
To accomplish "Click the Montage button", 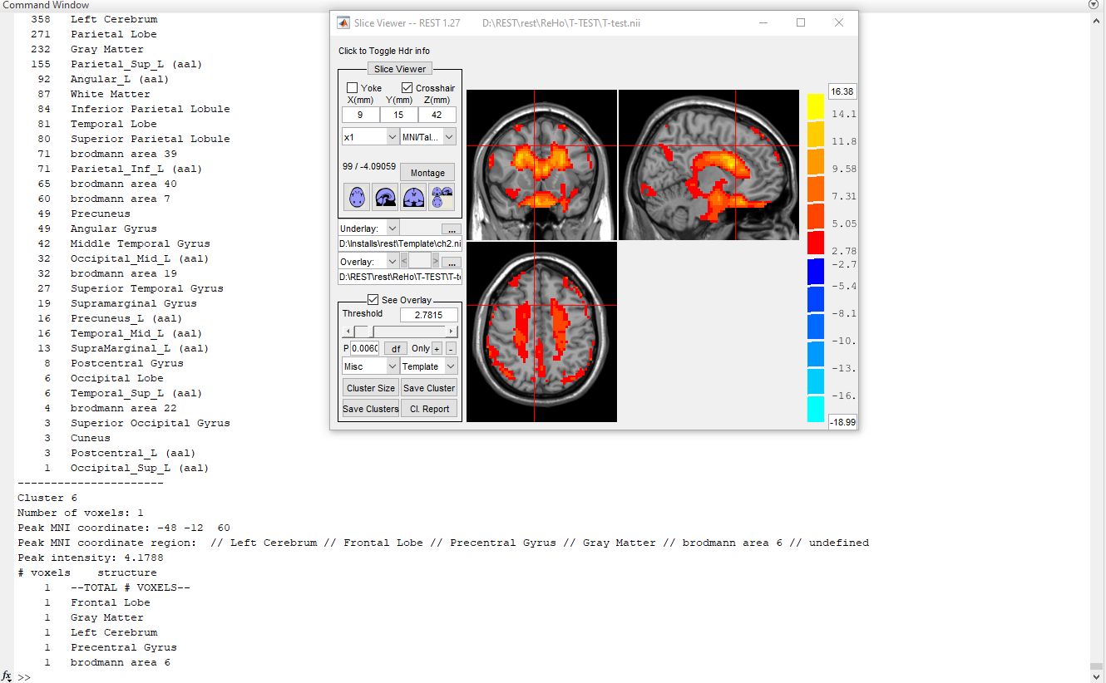I will pos(427,173).
